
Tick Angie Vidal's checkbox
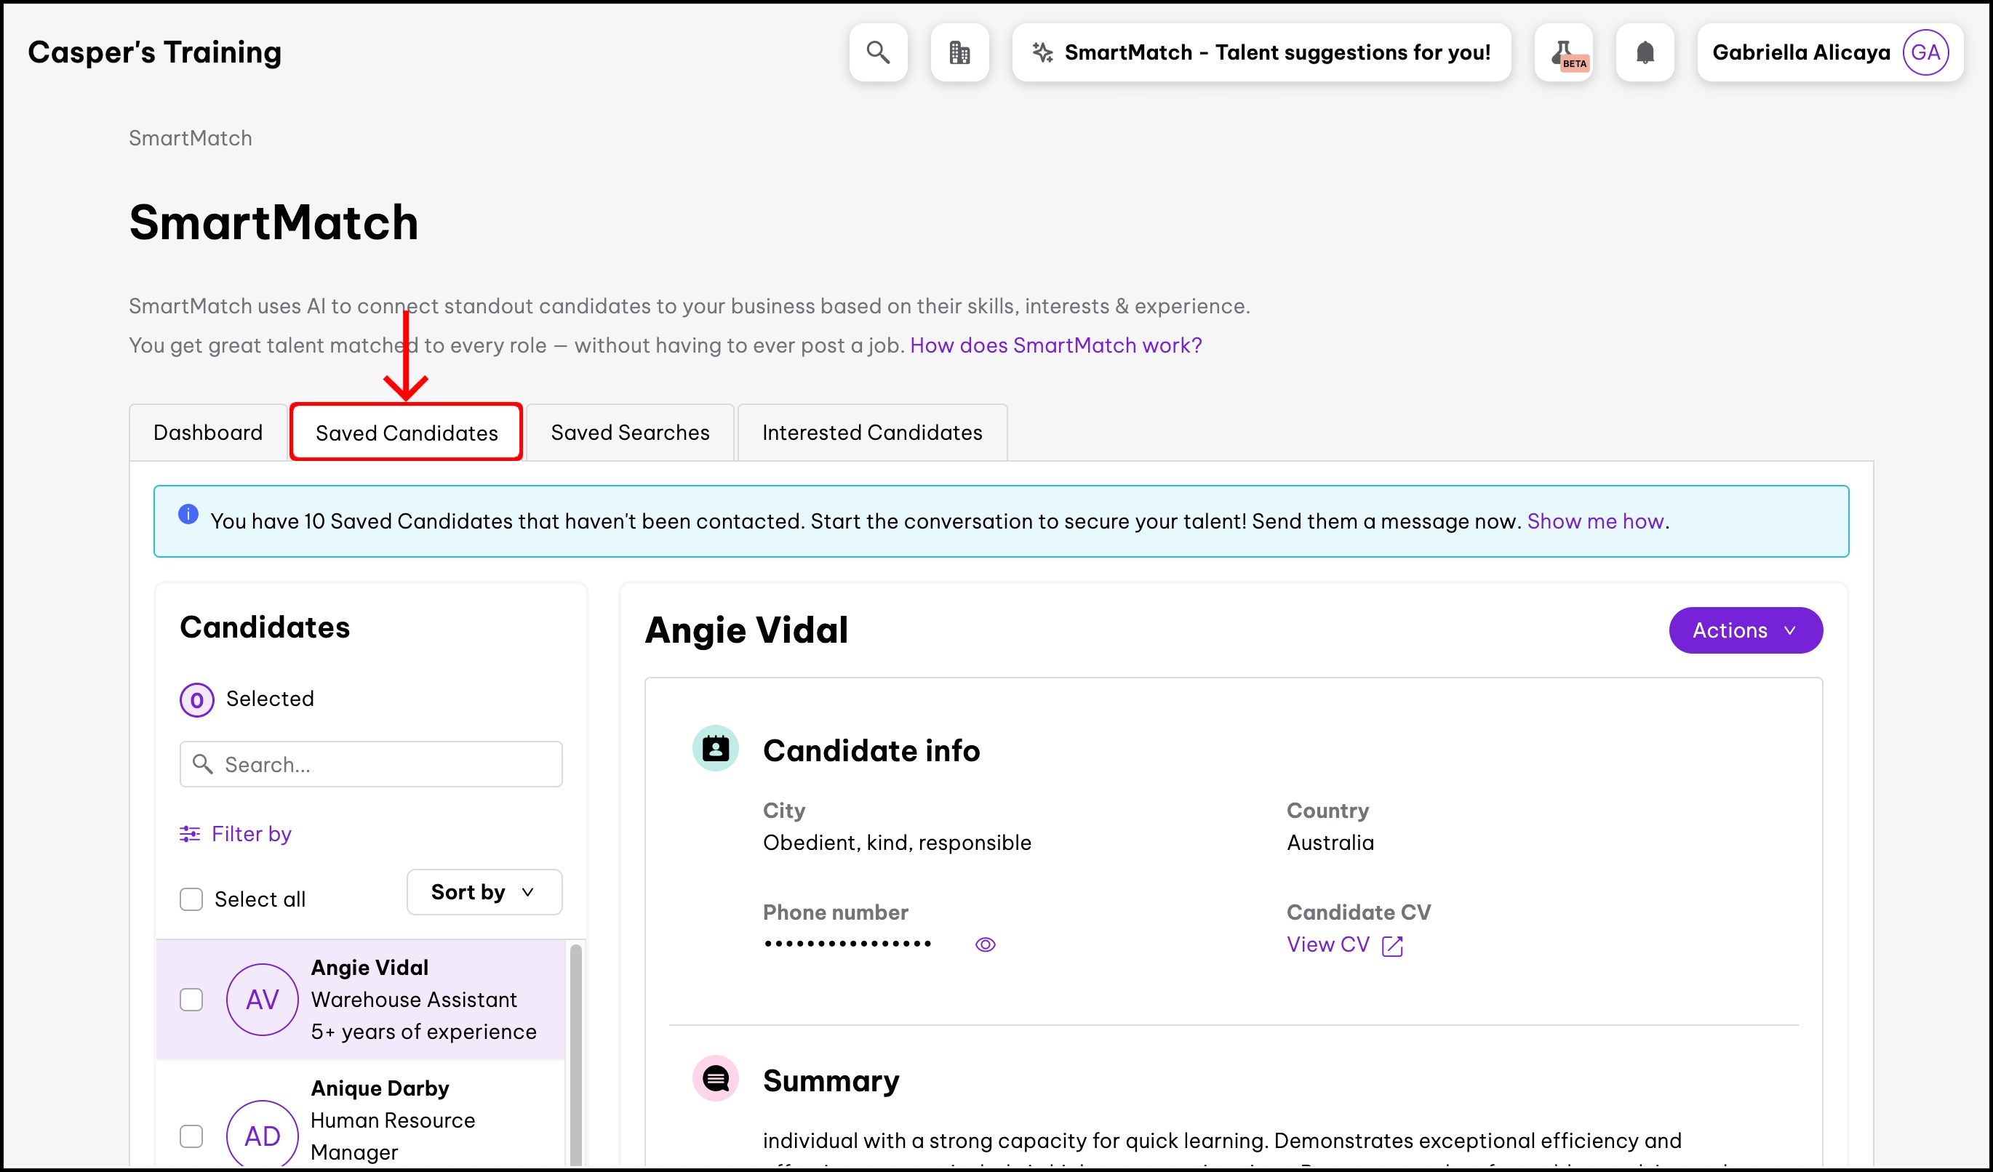coord(191,1000)
